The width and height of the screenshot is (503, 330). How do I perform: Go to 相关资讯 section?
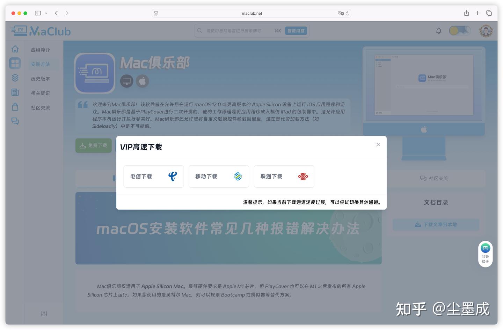click(x=41, y=93)
